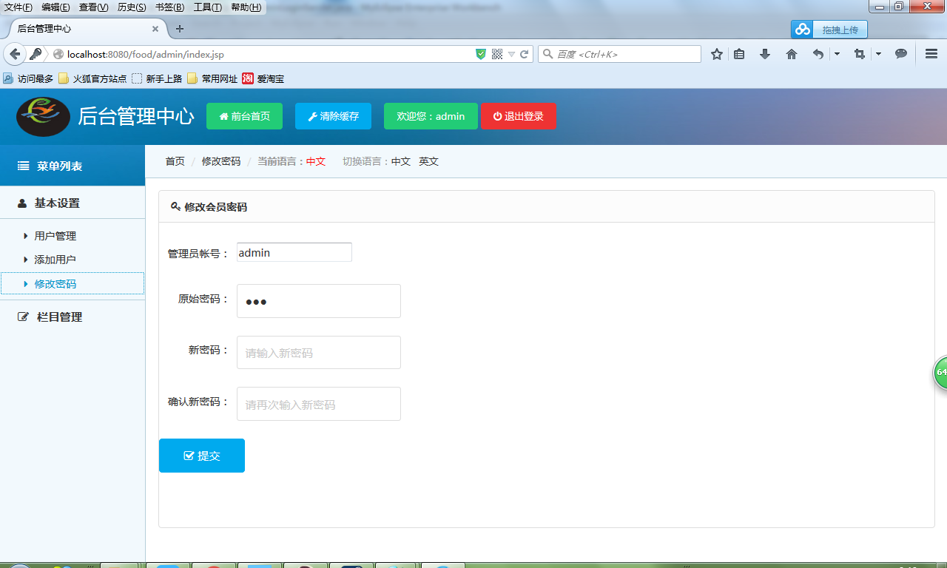Click the 确认新密码 input field
This screenshot has height=568, width=947.
pyautogui.click(x=319, y=404)
